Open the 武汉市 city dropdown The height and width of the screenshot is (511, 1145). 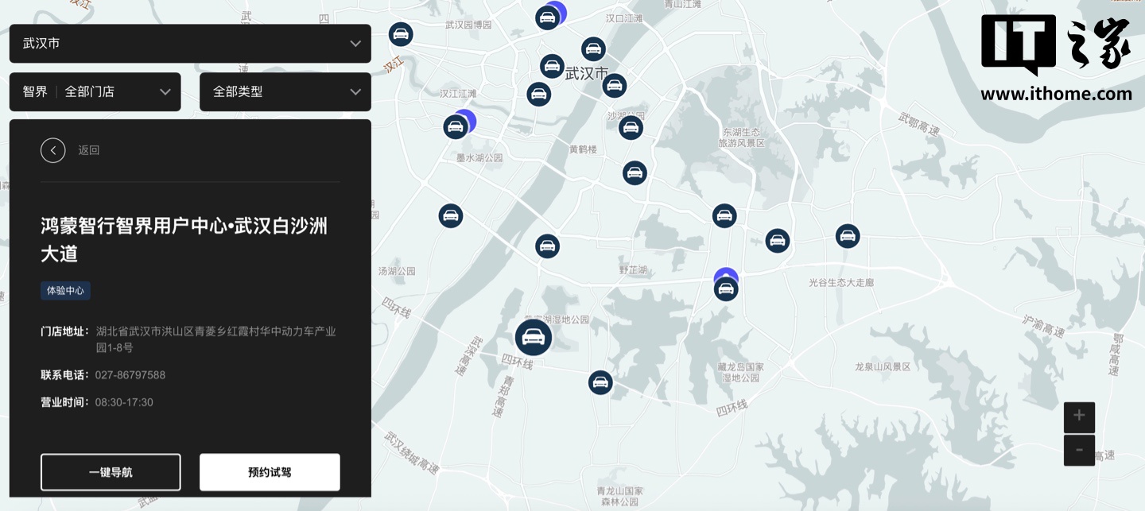190,44
